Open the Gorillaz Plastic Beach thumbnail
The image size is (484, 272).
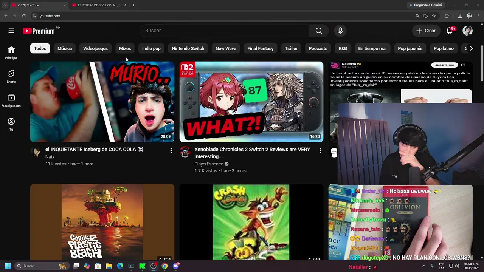click(x=102, y=222)
